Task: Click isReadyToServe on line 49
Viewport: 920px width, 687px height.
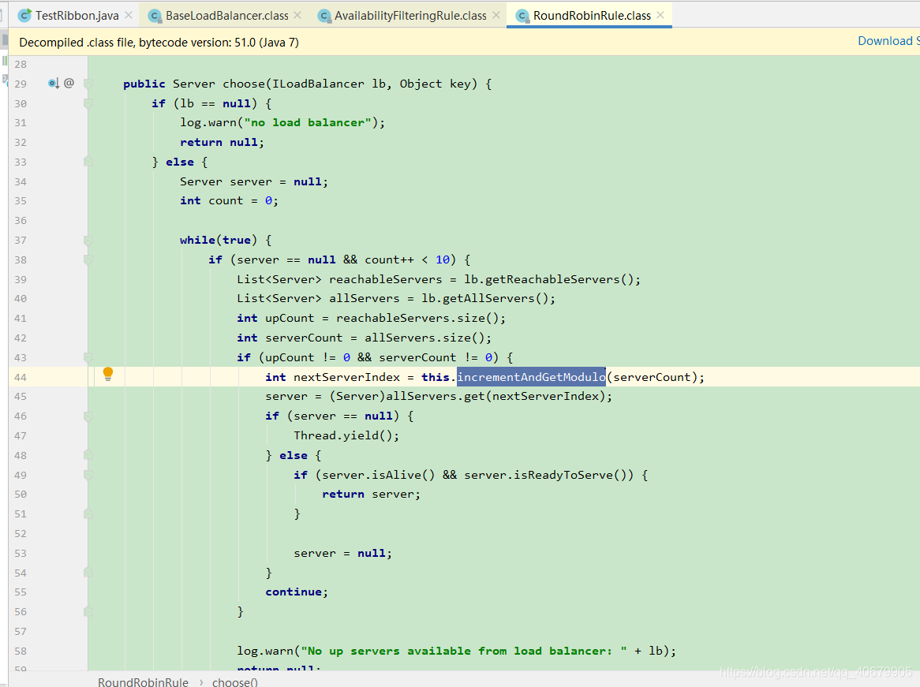Action: 563,475
